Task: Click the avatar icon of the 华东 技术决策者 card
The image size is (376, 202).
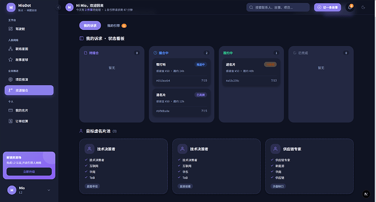Action: coord(183,149)
